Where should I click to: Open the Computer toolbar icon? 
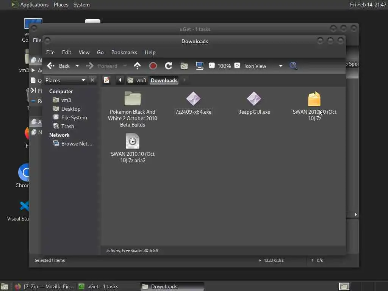point(199,66)
